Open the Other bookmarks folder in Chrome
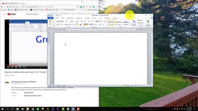This screenshot has width=198, height=111. (x=91, y=10)
